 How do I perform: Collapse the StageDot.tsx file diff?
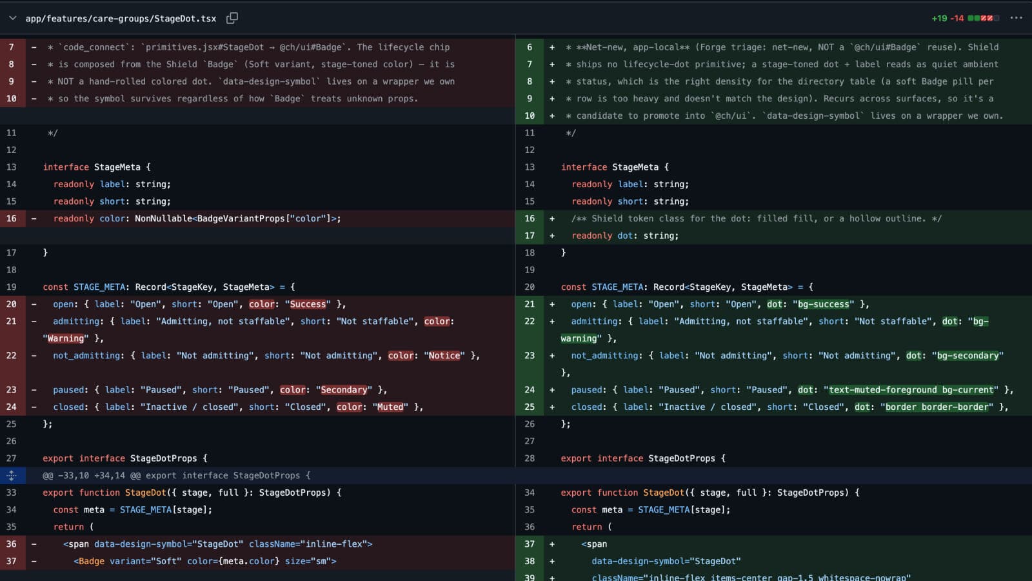[12, 18]
